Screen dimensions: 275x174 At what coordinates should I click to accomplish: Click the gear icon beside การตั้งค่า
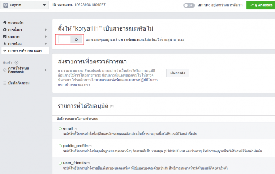pos(5,30)
